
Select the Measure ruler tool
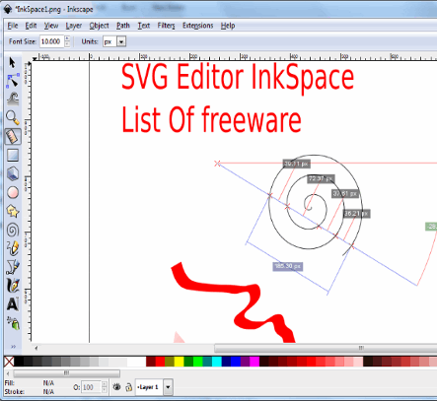pos(13,137)
